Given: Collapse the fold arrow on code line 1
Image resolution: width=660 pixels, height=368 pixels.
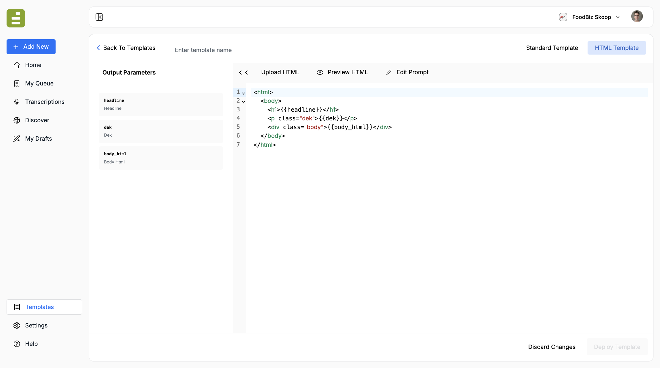Looking at the screenshot, I should click(244, 93).
